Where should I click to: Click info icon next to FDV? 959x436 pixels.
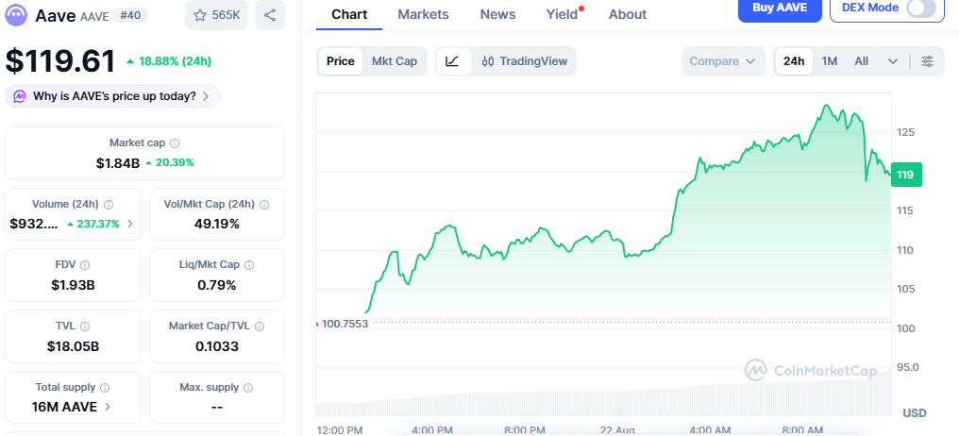85,265
